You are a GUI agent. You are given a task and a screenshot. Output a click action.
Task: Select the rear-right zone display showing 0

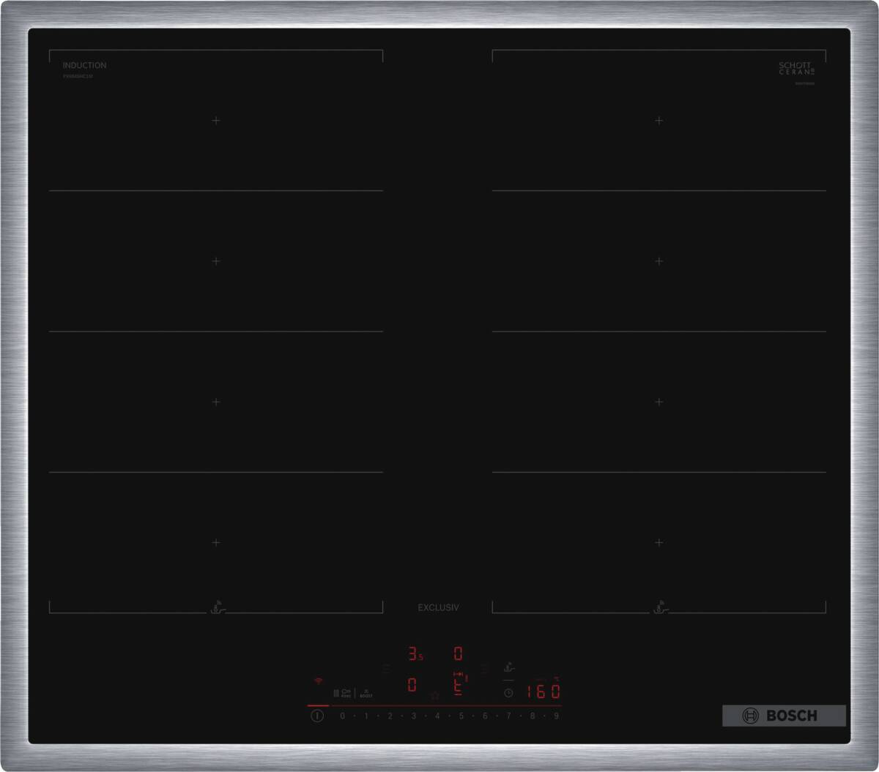[459, 654]
